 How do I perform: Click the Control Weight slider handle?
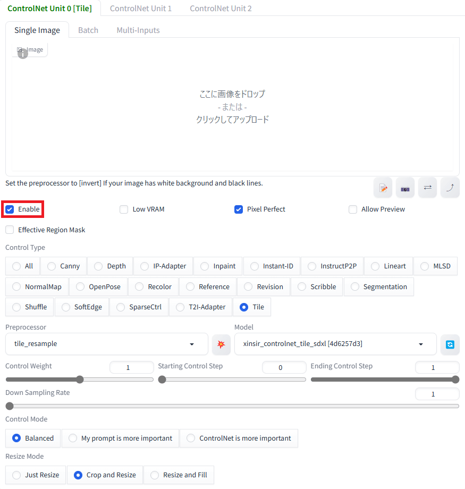tap(80, 380)
